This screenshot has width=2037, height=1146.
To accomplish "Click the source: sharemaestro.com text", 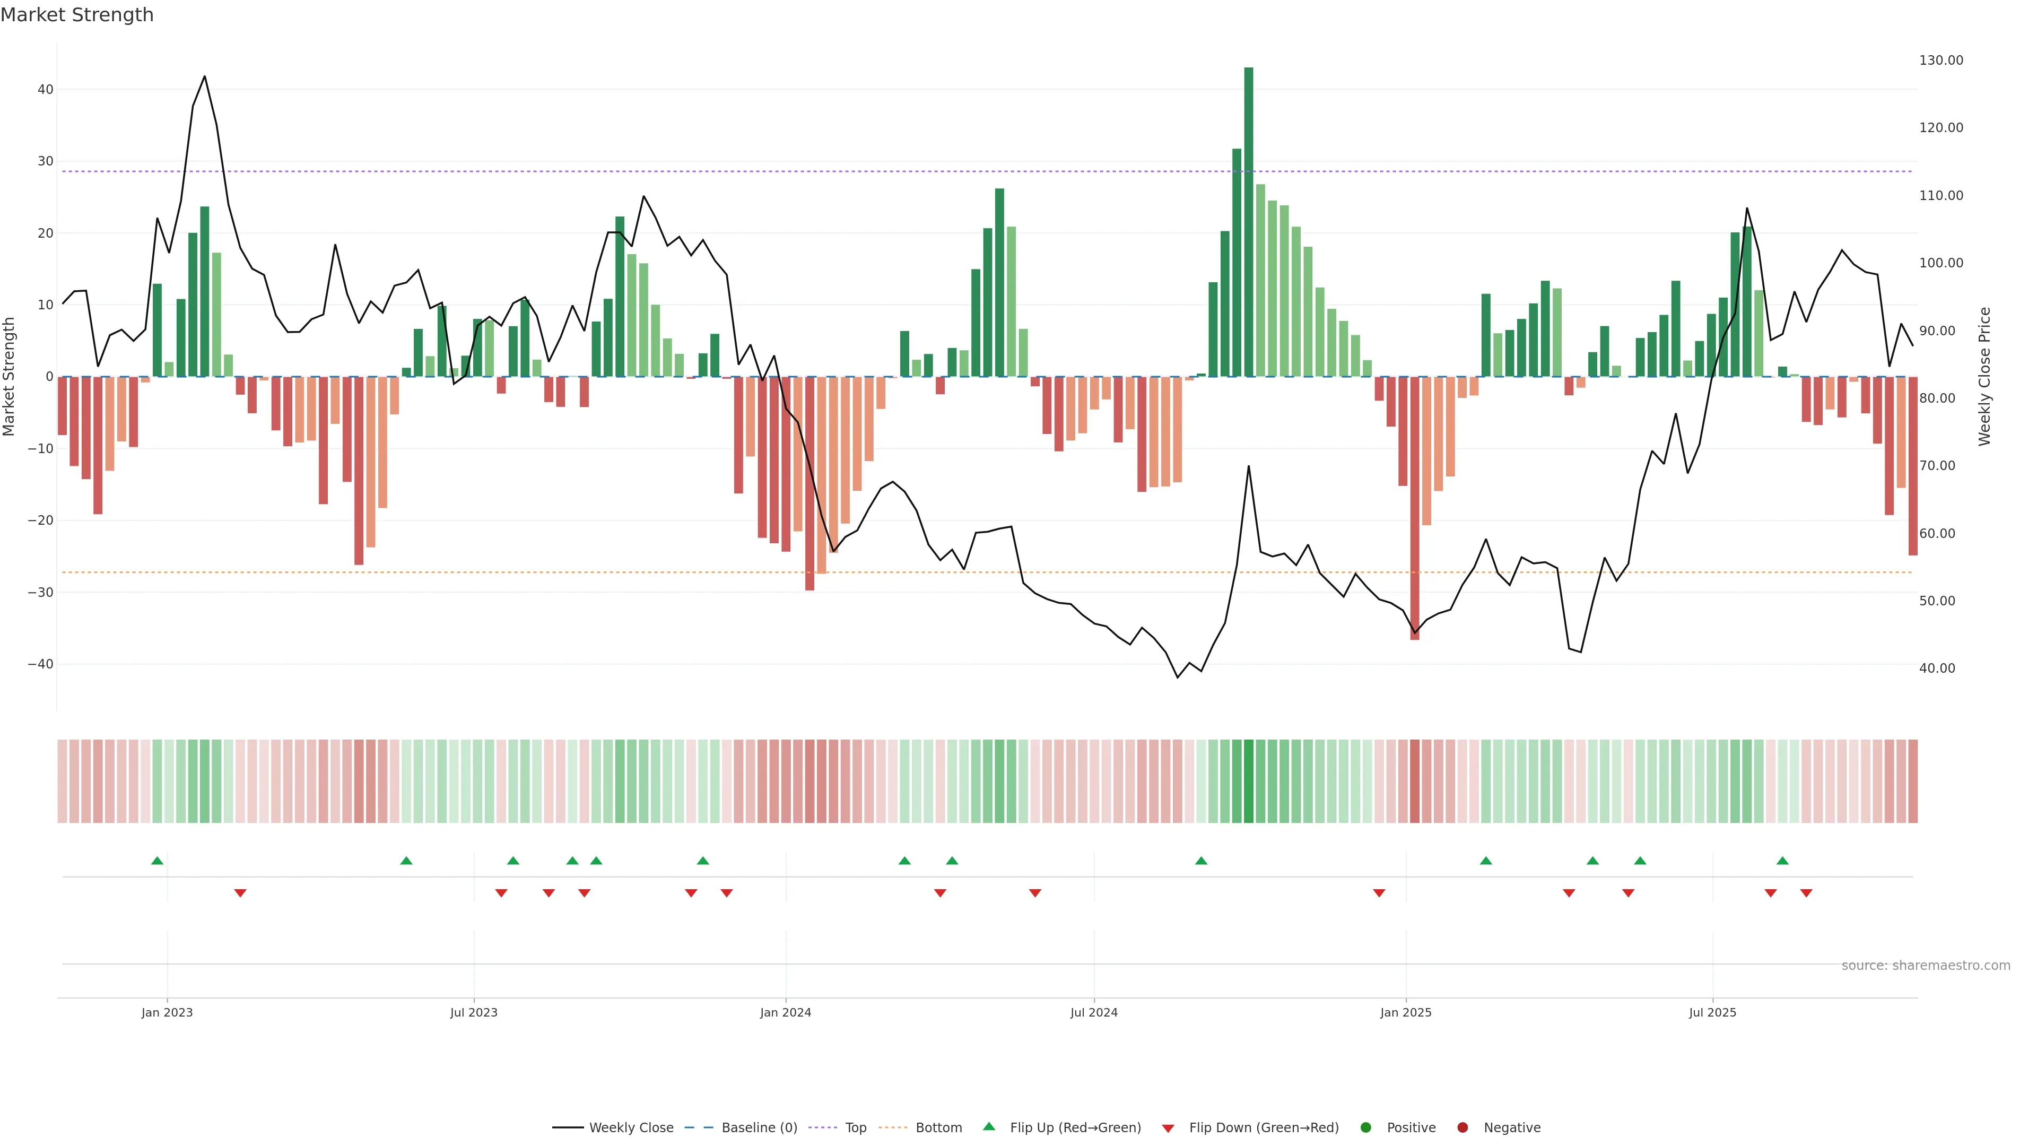I will pos(1926,966).
